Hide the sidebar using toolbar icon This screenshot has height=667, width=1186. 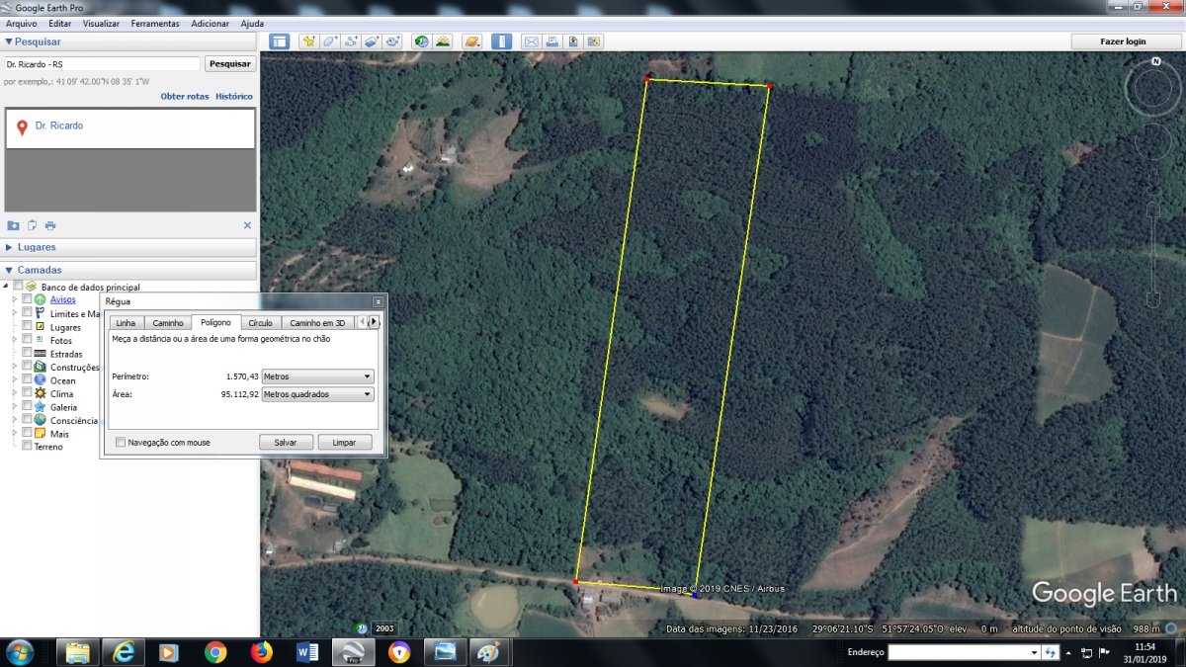point(280,42)
